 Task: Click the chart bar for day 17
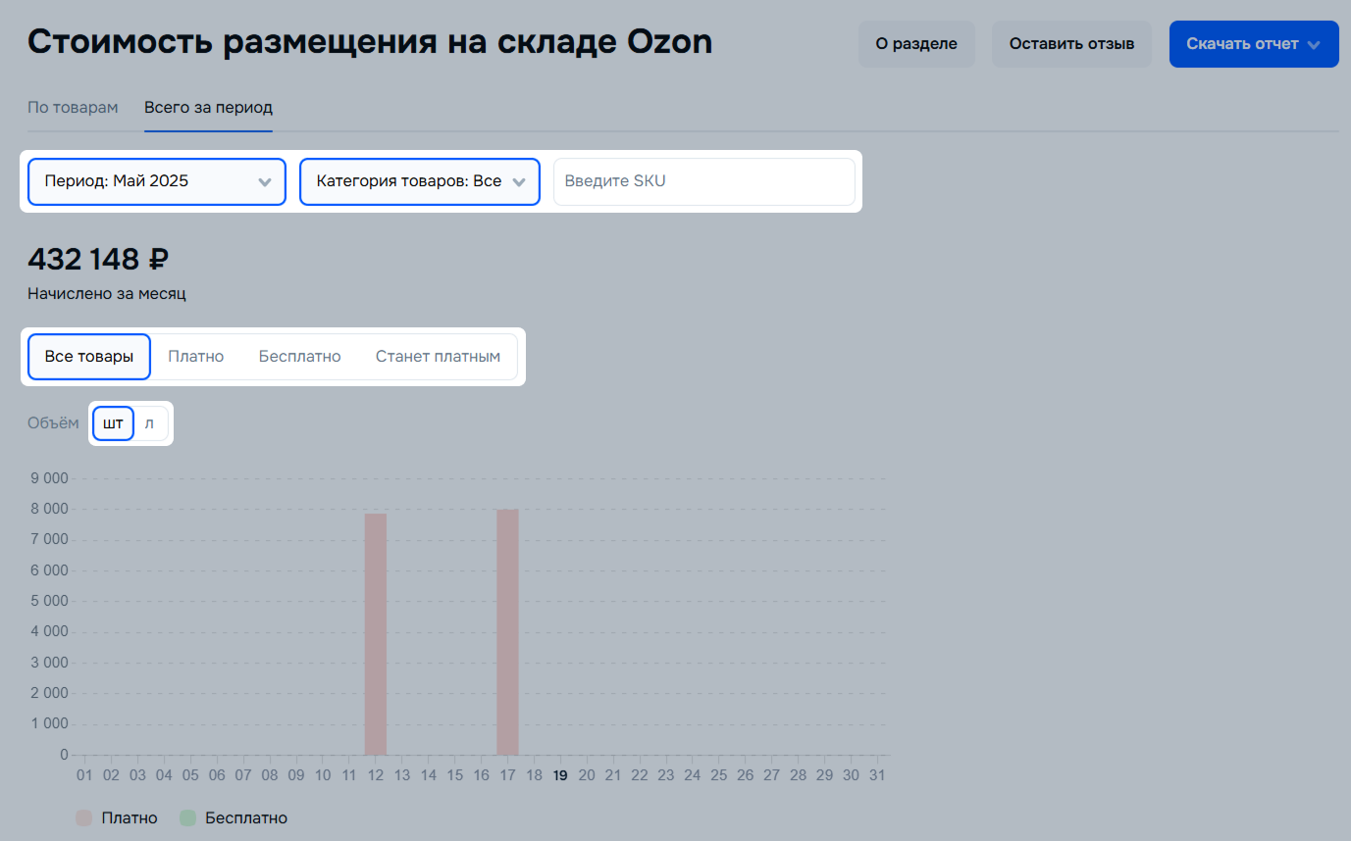click(x=507, y=632)
